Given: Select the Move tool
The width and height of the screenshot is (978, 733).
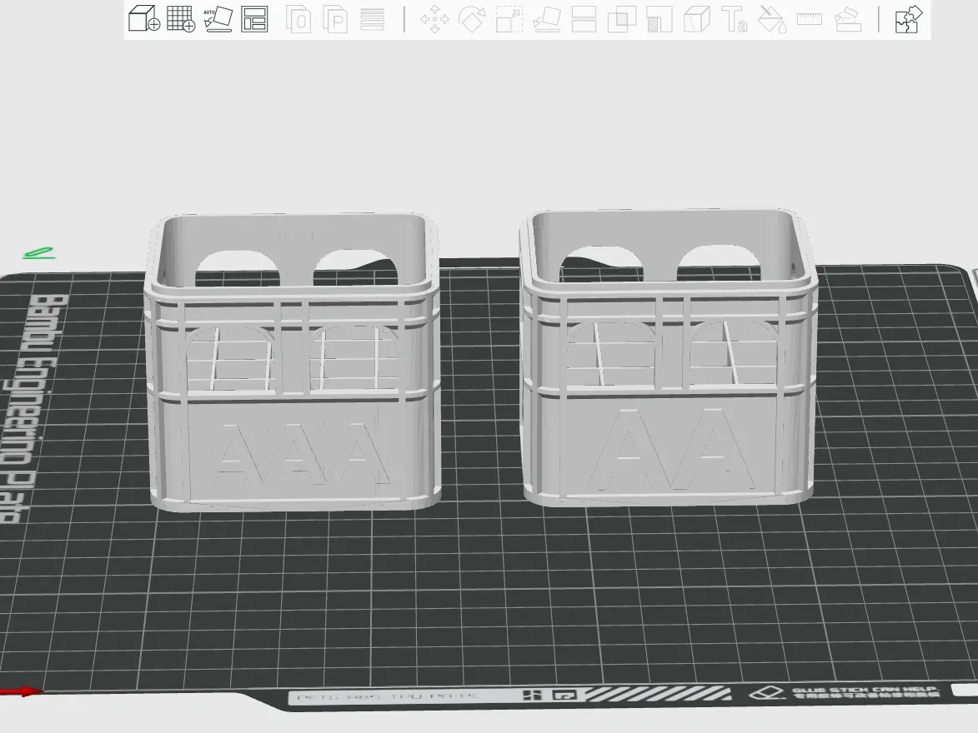Looking at the screenshot, I should pyautogui.click(x=435, y=21).
